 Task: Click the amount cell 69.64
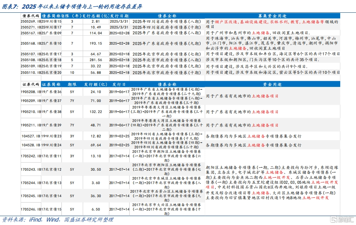(x=96, y=145)
